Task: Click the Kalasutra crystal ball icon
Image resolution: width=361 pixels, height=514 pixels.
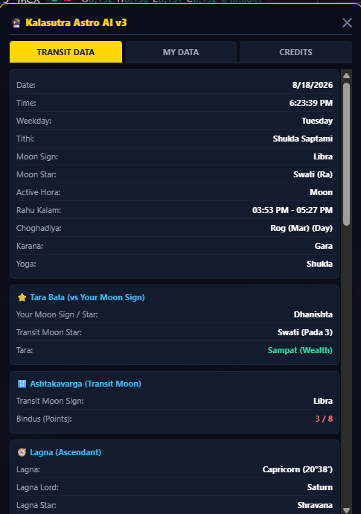Action: (16, 22)
